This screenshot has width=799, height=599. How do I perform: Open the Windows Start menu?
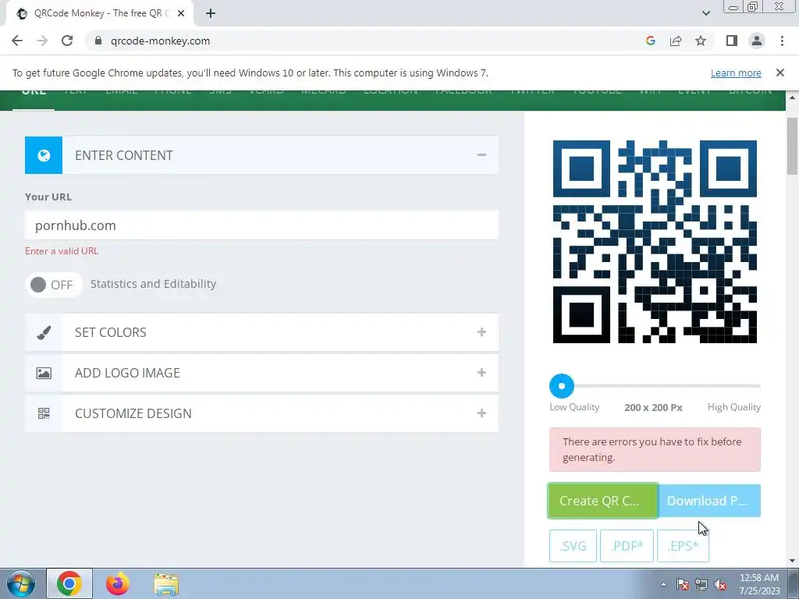(20, 583)
